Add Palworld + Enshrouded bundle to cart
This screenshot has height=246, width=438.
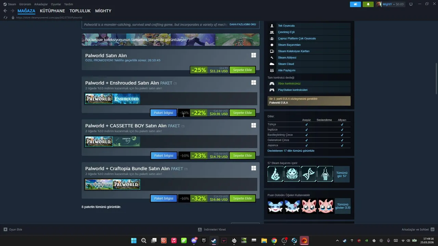point(242,113)
